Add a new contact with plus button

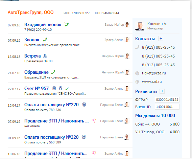[161, 39]
